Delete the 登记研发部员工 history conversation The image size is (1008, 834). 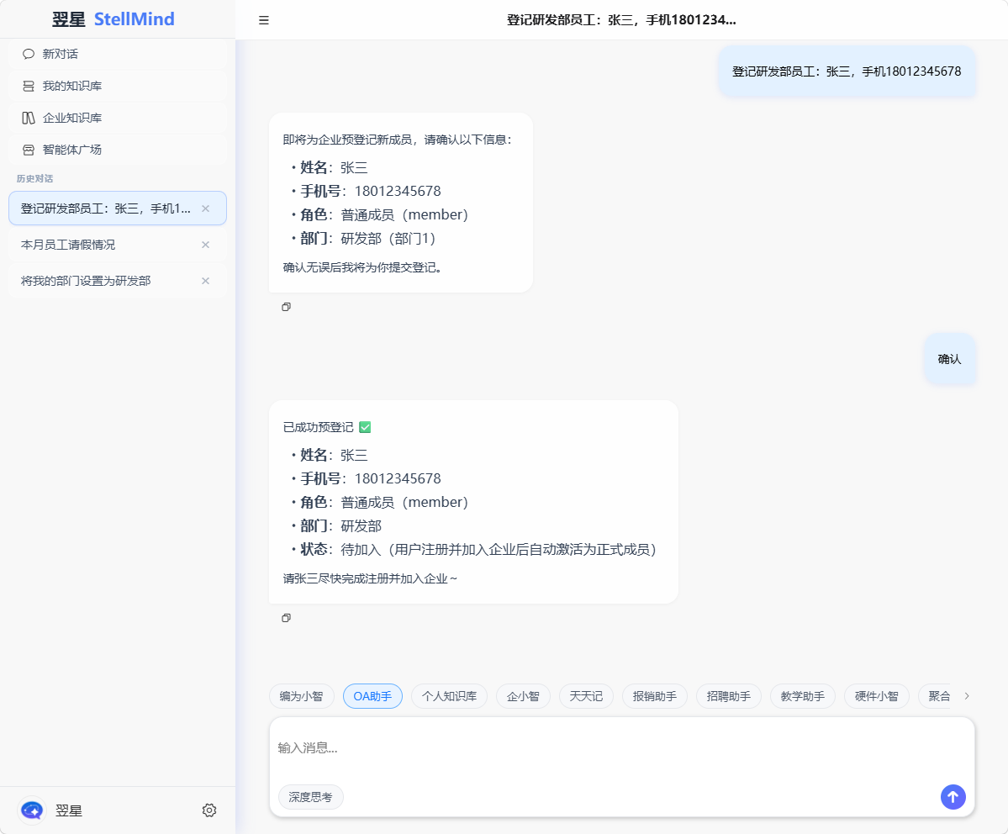(206, 208)
